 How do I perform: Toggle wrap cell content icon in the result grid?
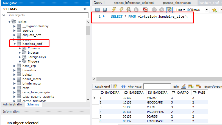(115, 86)
